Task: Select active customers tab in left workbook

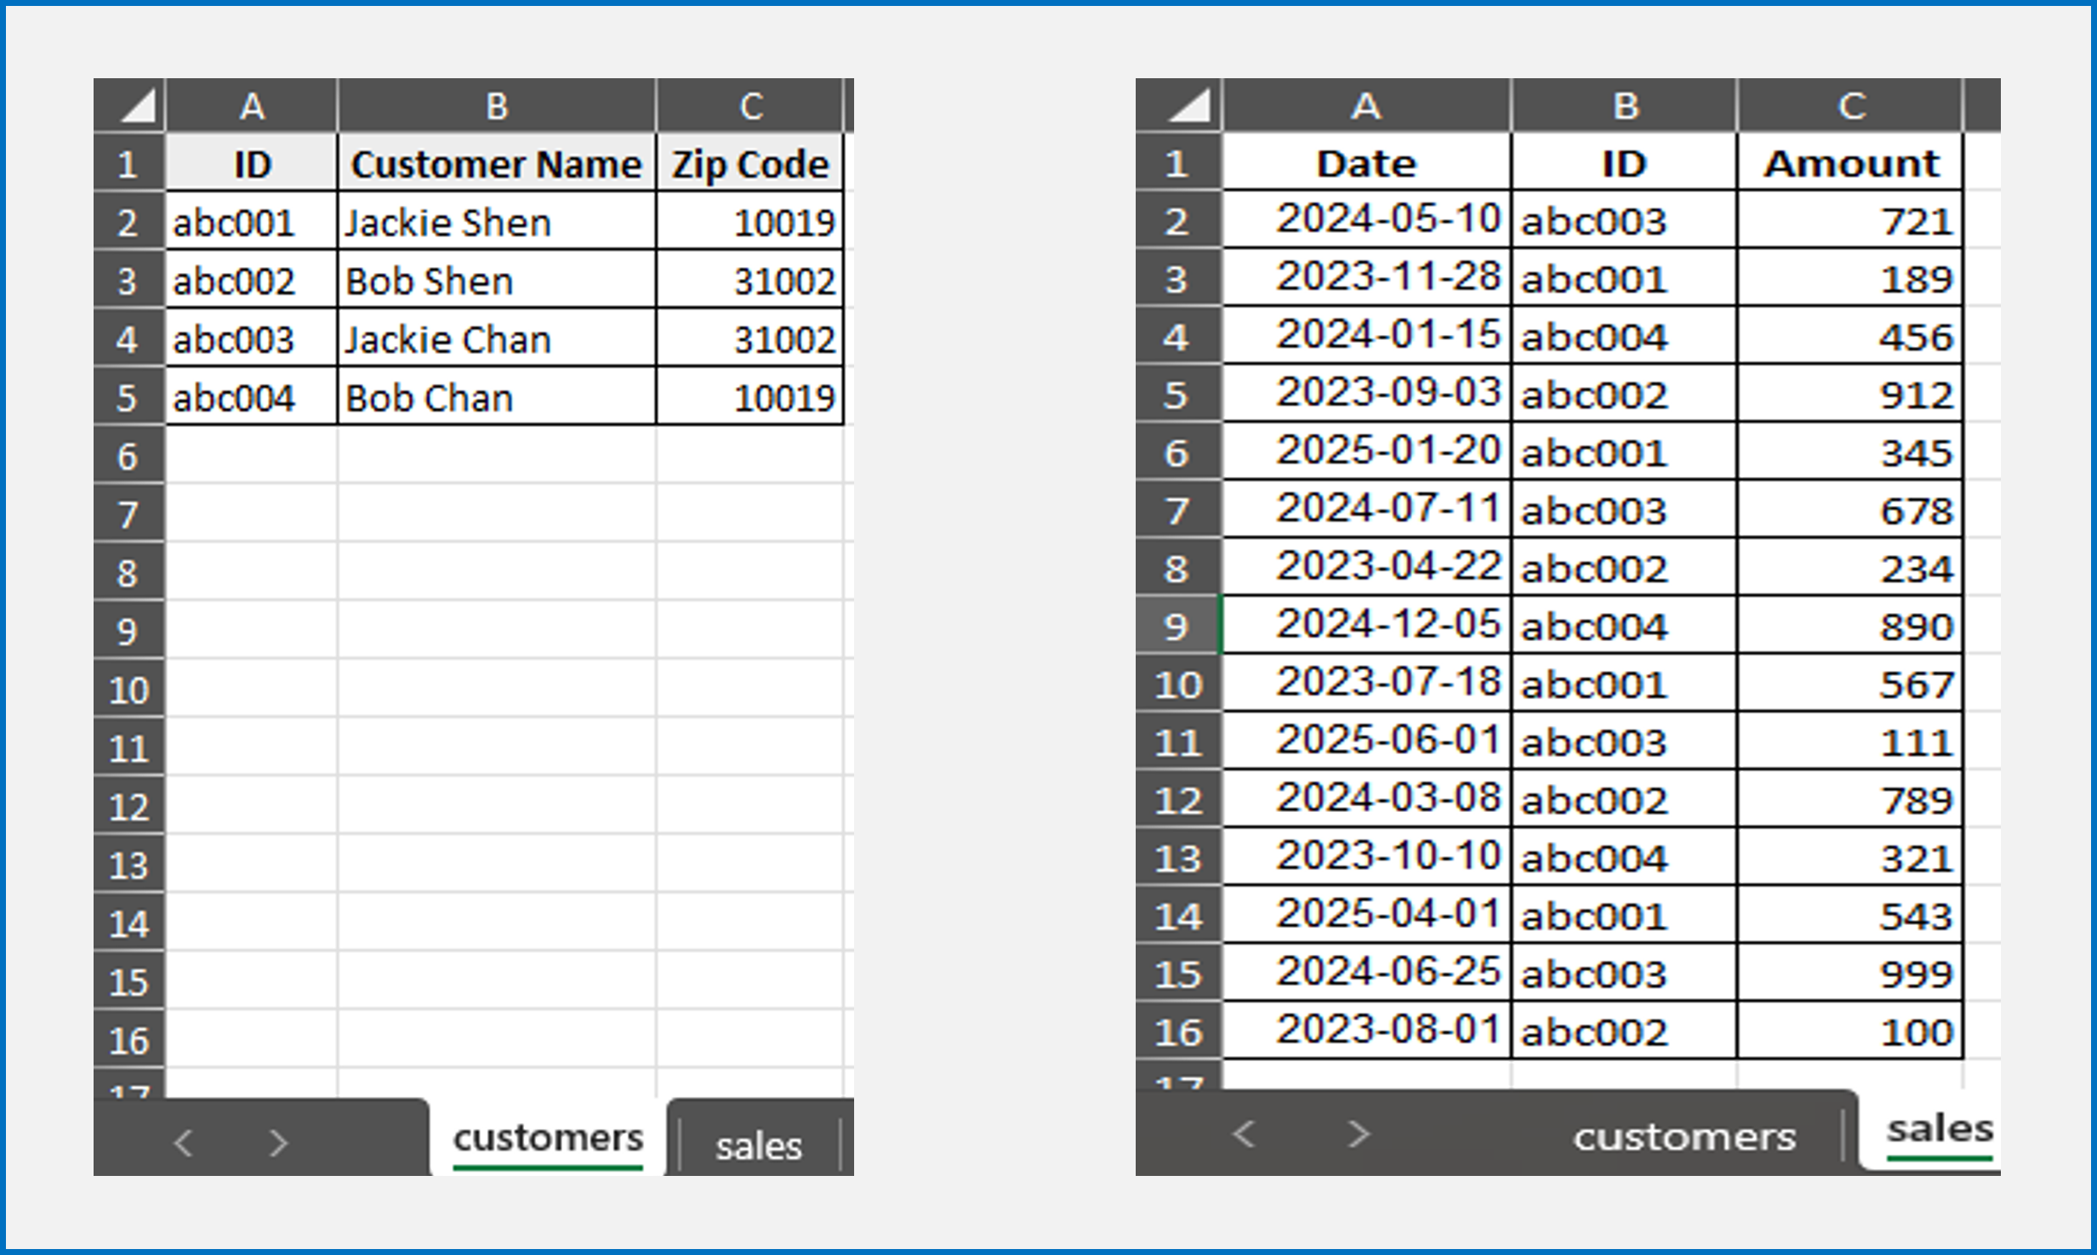Action: point(547,1138)
